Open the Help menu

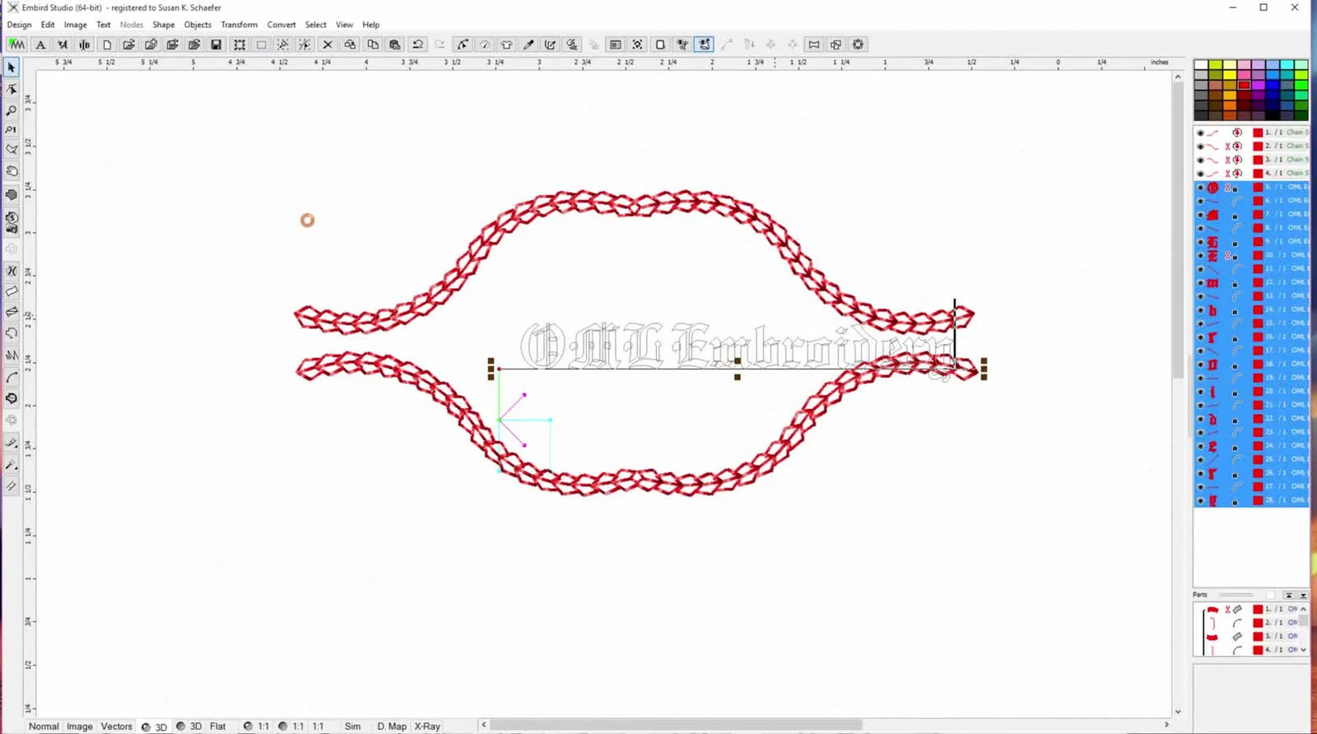pos(371,25)
